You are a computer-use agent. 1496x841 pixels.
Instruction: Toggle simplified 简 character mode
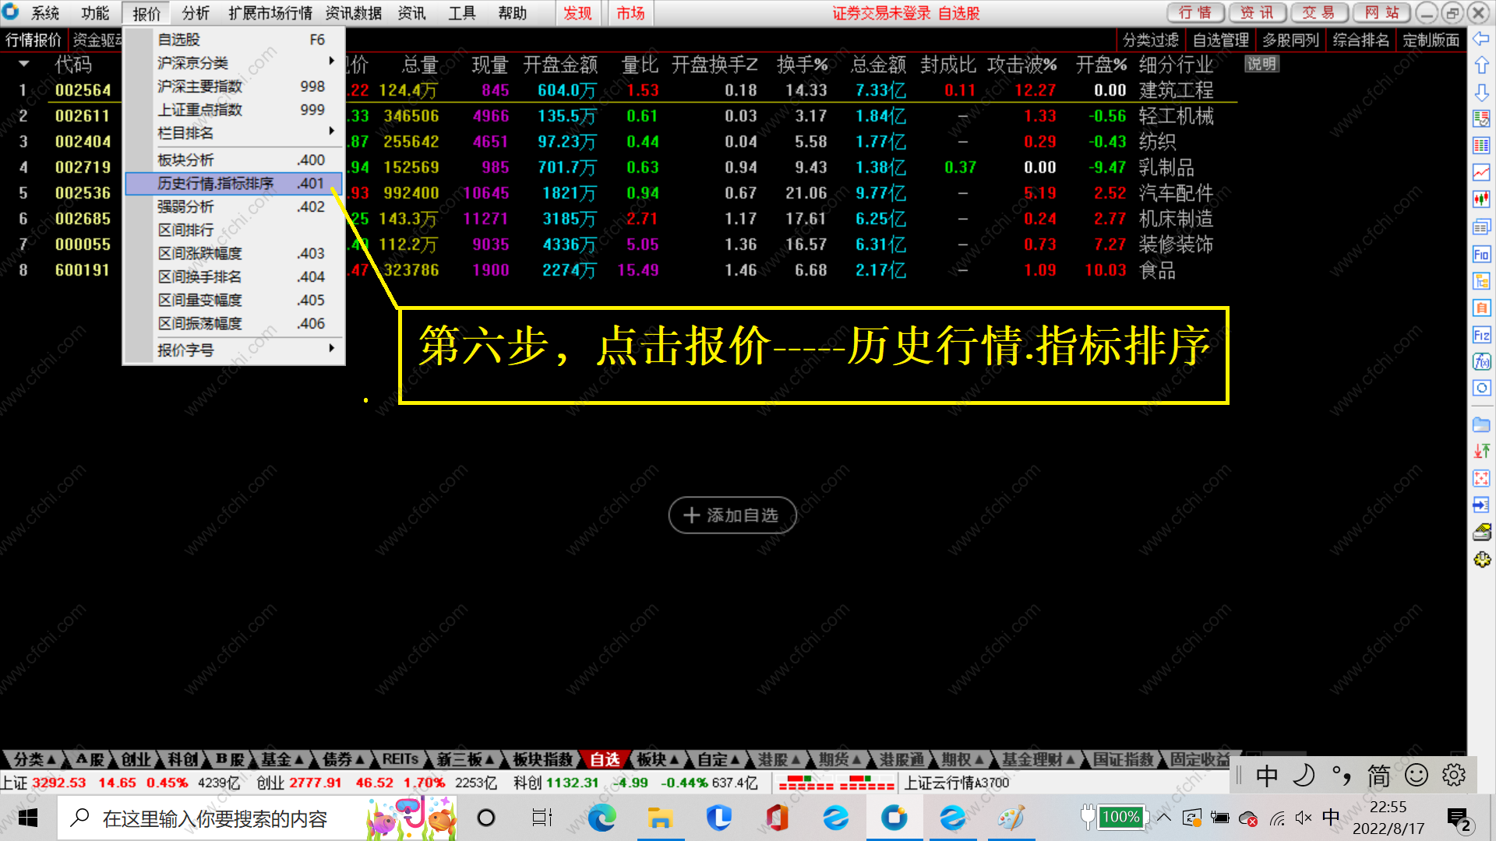[x=1378, y=776]
